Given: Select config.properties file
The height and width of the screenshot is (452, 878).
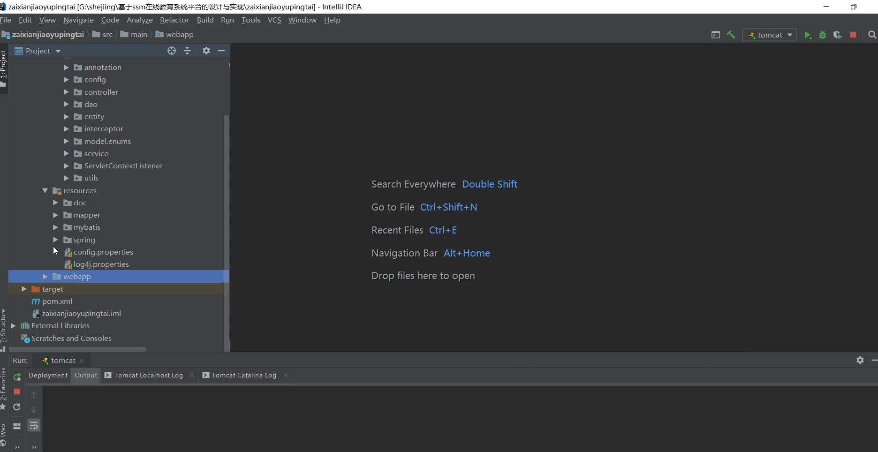Looking at the screenshot, I should pyautogui.click(x=103, y=252).
